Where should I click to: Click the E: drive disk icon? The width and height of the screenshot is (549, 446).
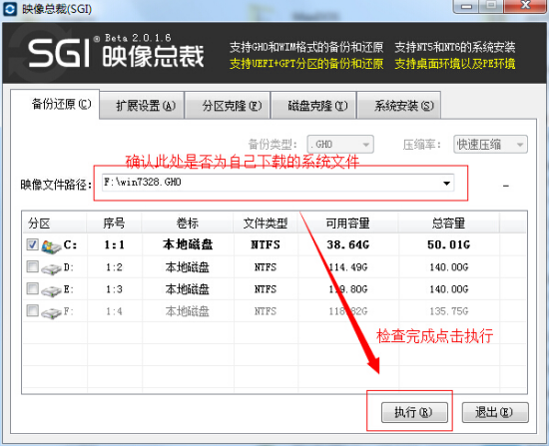51,290
